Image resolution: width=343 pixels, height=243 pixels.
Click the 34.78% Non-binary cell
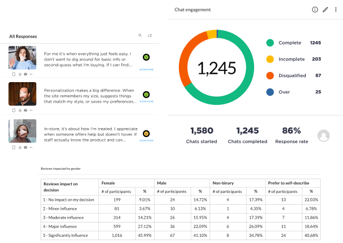tap(256, 236)
